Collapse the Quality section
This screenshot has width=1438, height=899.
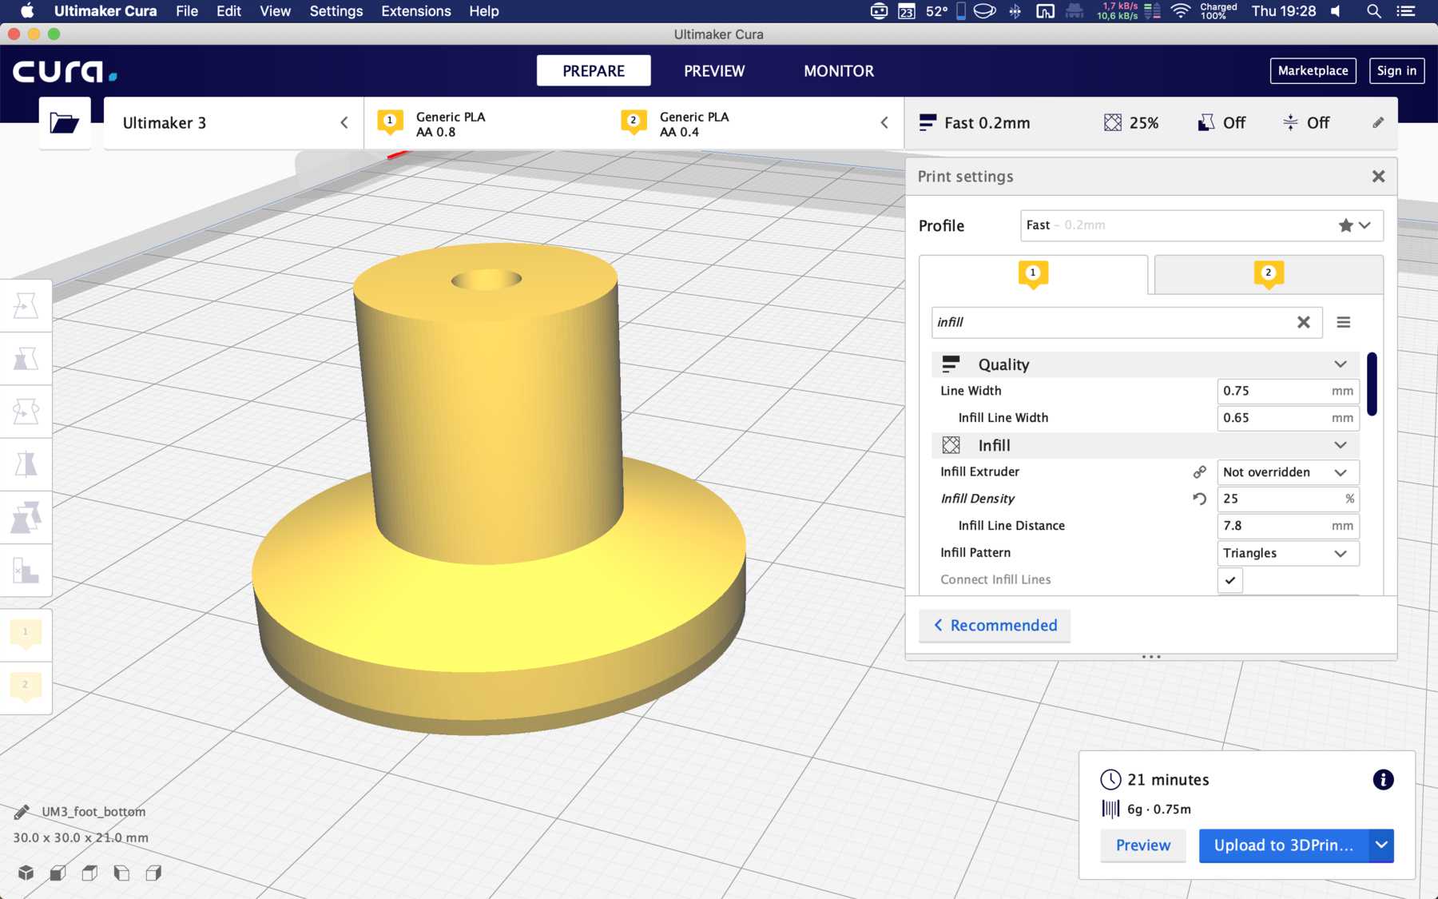pyautogui.click(x=1146, y=364)
